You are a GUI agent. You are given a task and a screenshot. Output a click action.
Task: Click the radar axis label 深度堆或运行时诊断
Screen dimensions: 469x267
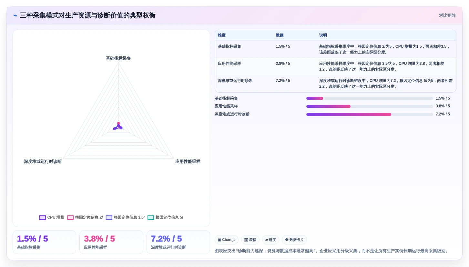click(x=43, y=162)
